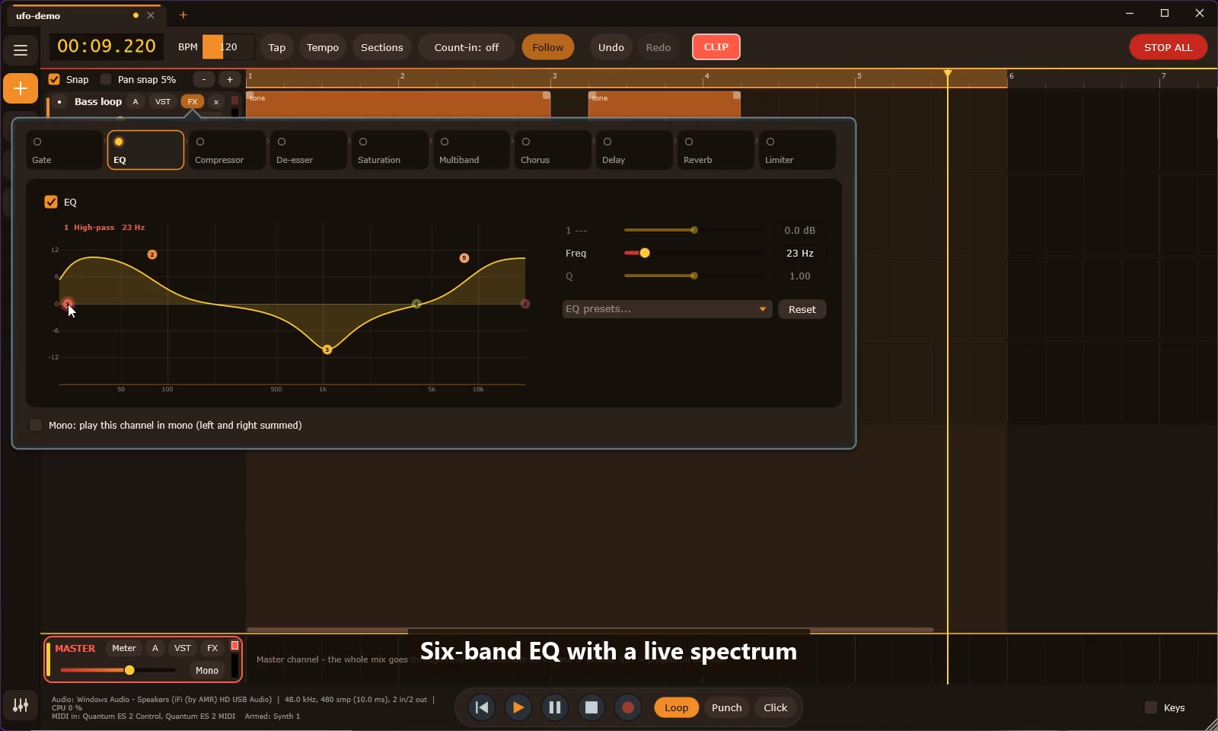Rewind to start with skip-back button
1218x731 pixels.
pyautogui.click(x=482, y=707)
